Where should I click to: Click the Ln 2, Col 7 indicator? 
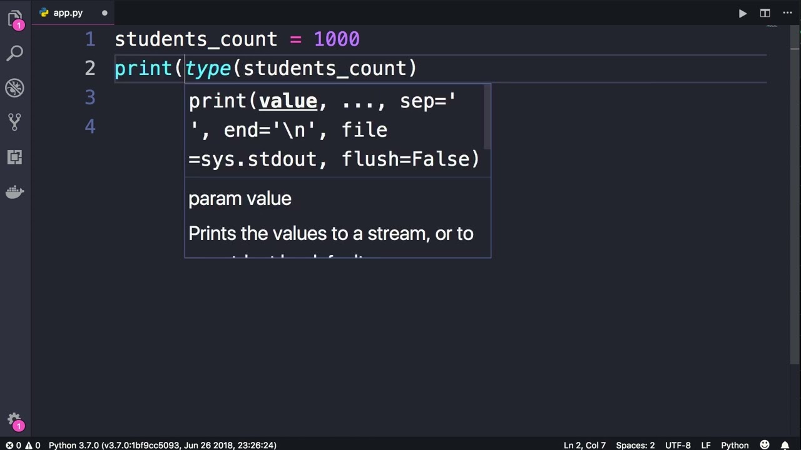pos(584,445)
